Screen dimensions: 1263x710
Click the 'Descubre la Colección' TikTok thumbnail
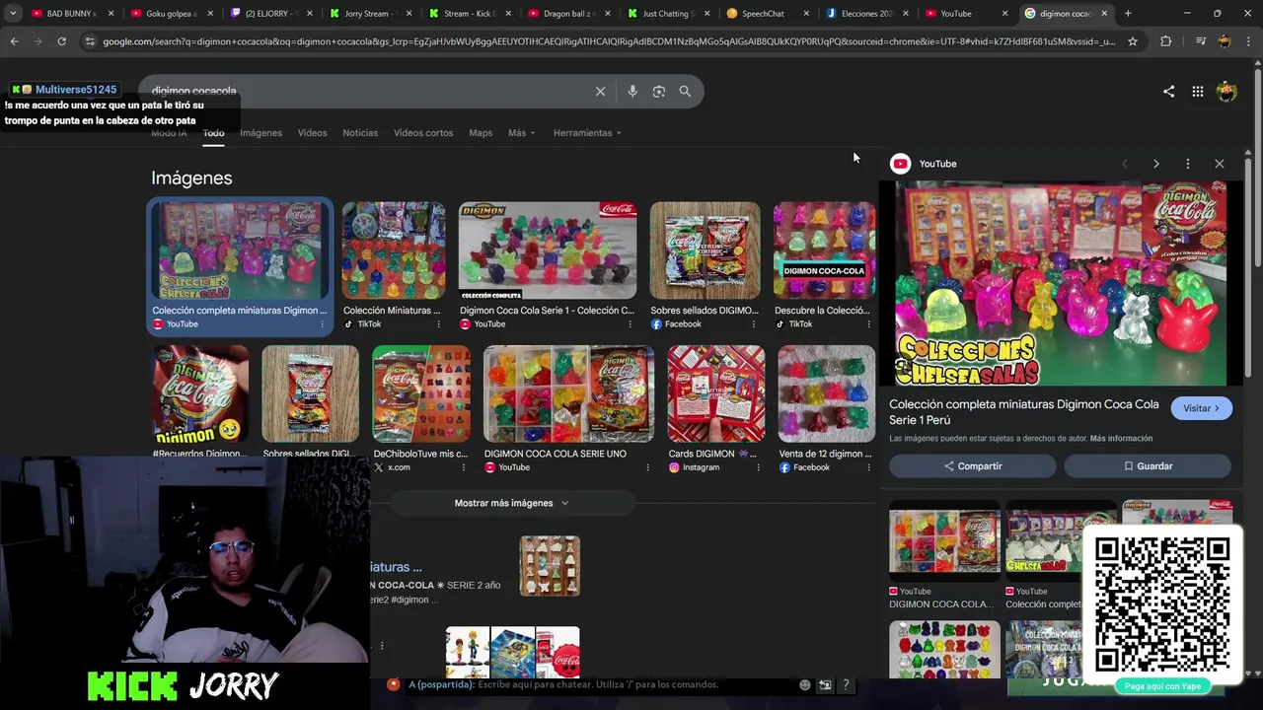(825, 250)
